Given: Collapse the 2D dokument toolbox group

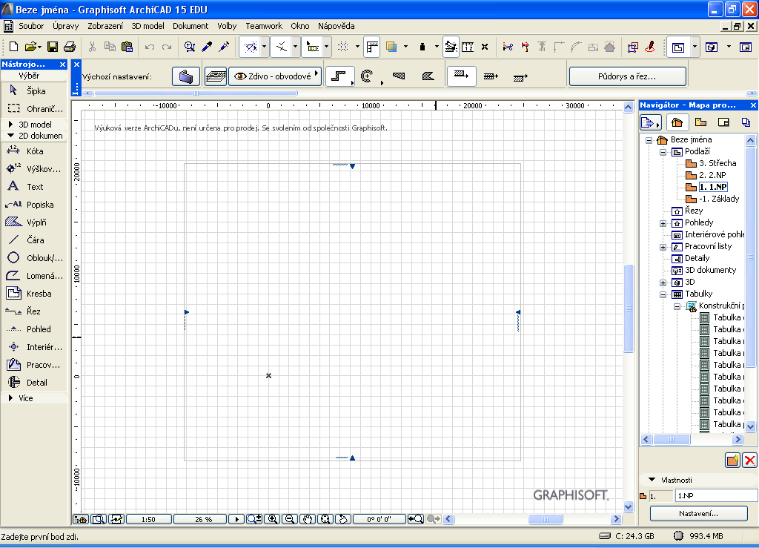Looking at the screenshot, I should (10, 136).
